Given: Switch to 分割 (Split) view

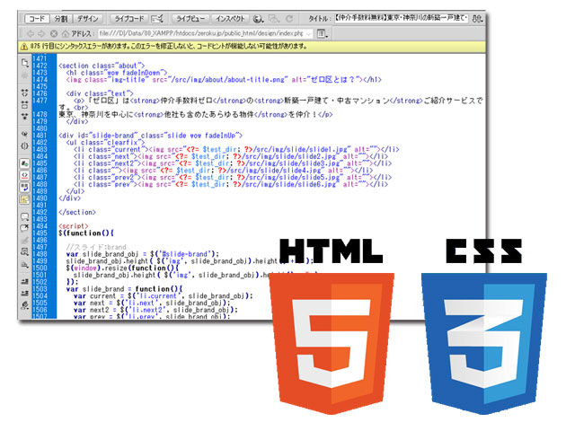Looking at the screenshot, I should click(61, 19).
